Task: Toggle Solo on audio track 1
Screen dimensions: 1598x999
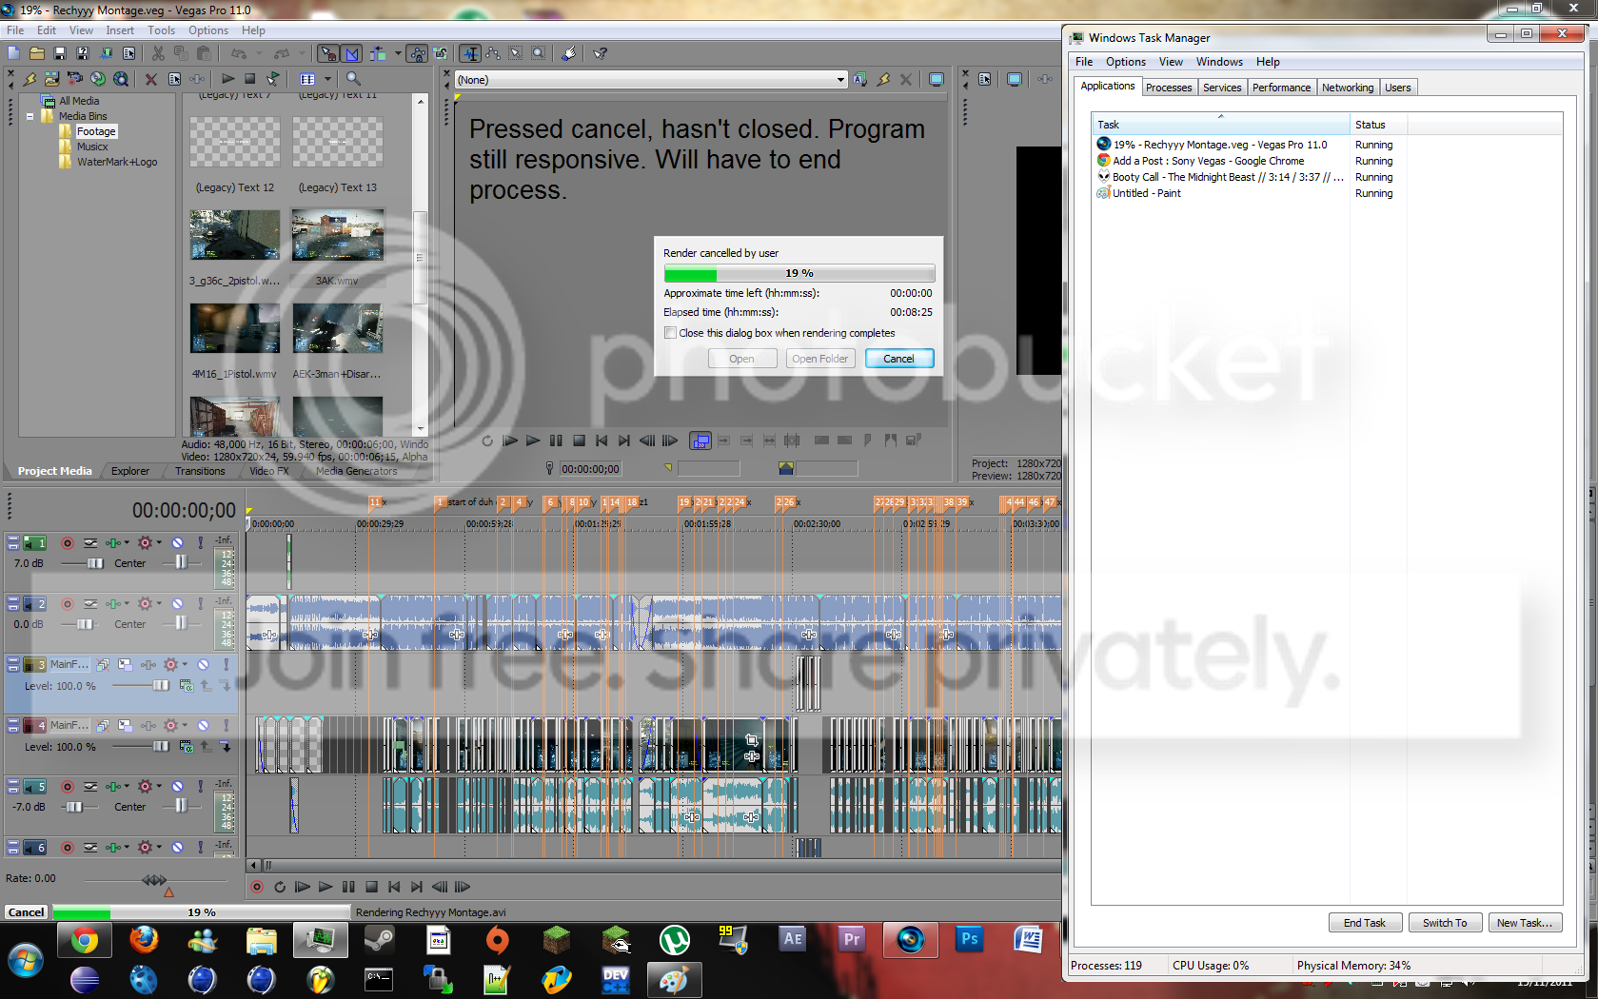Action: (x=201, y=543)
